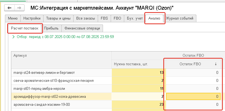
Task: Select row свеча-ароматическая-st10-французская-пекарня
Action: [x=61, y=80]
